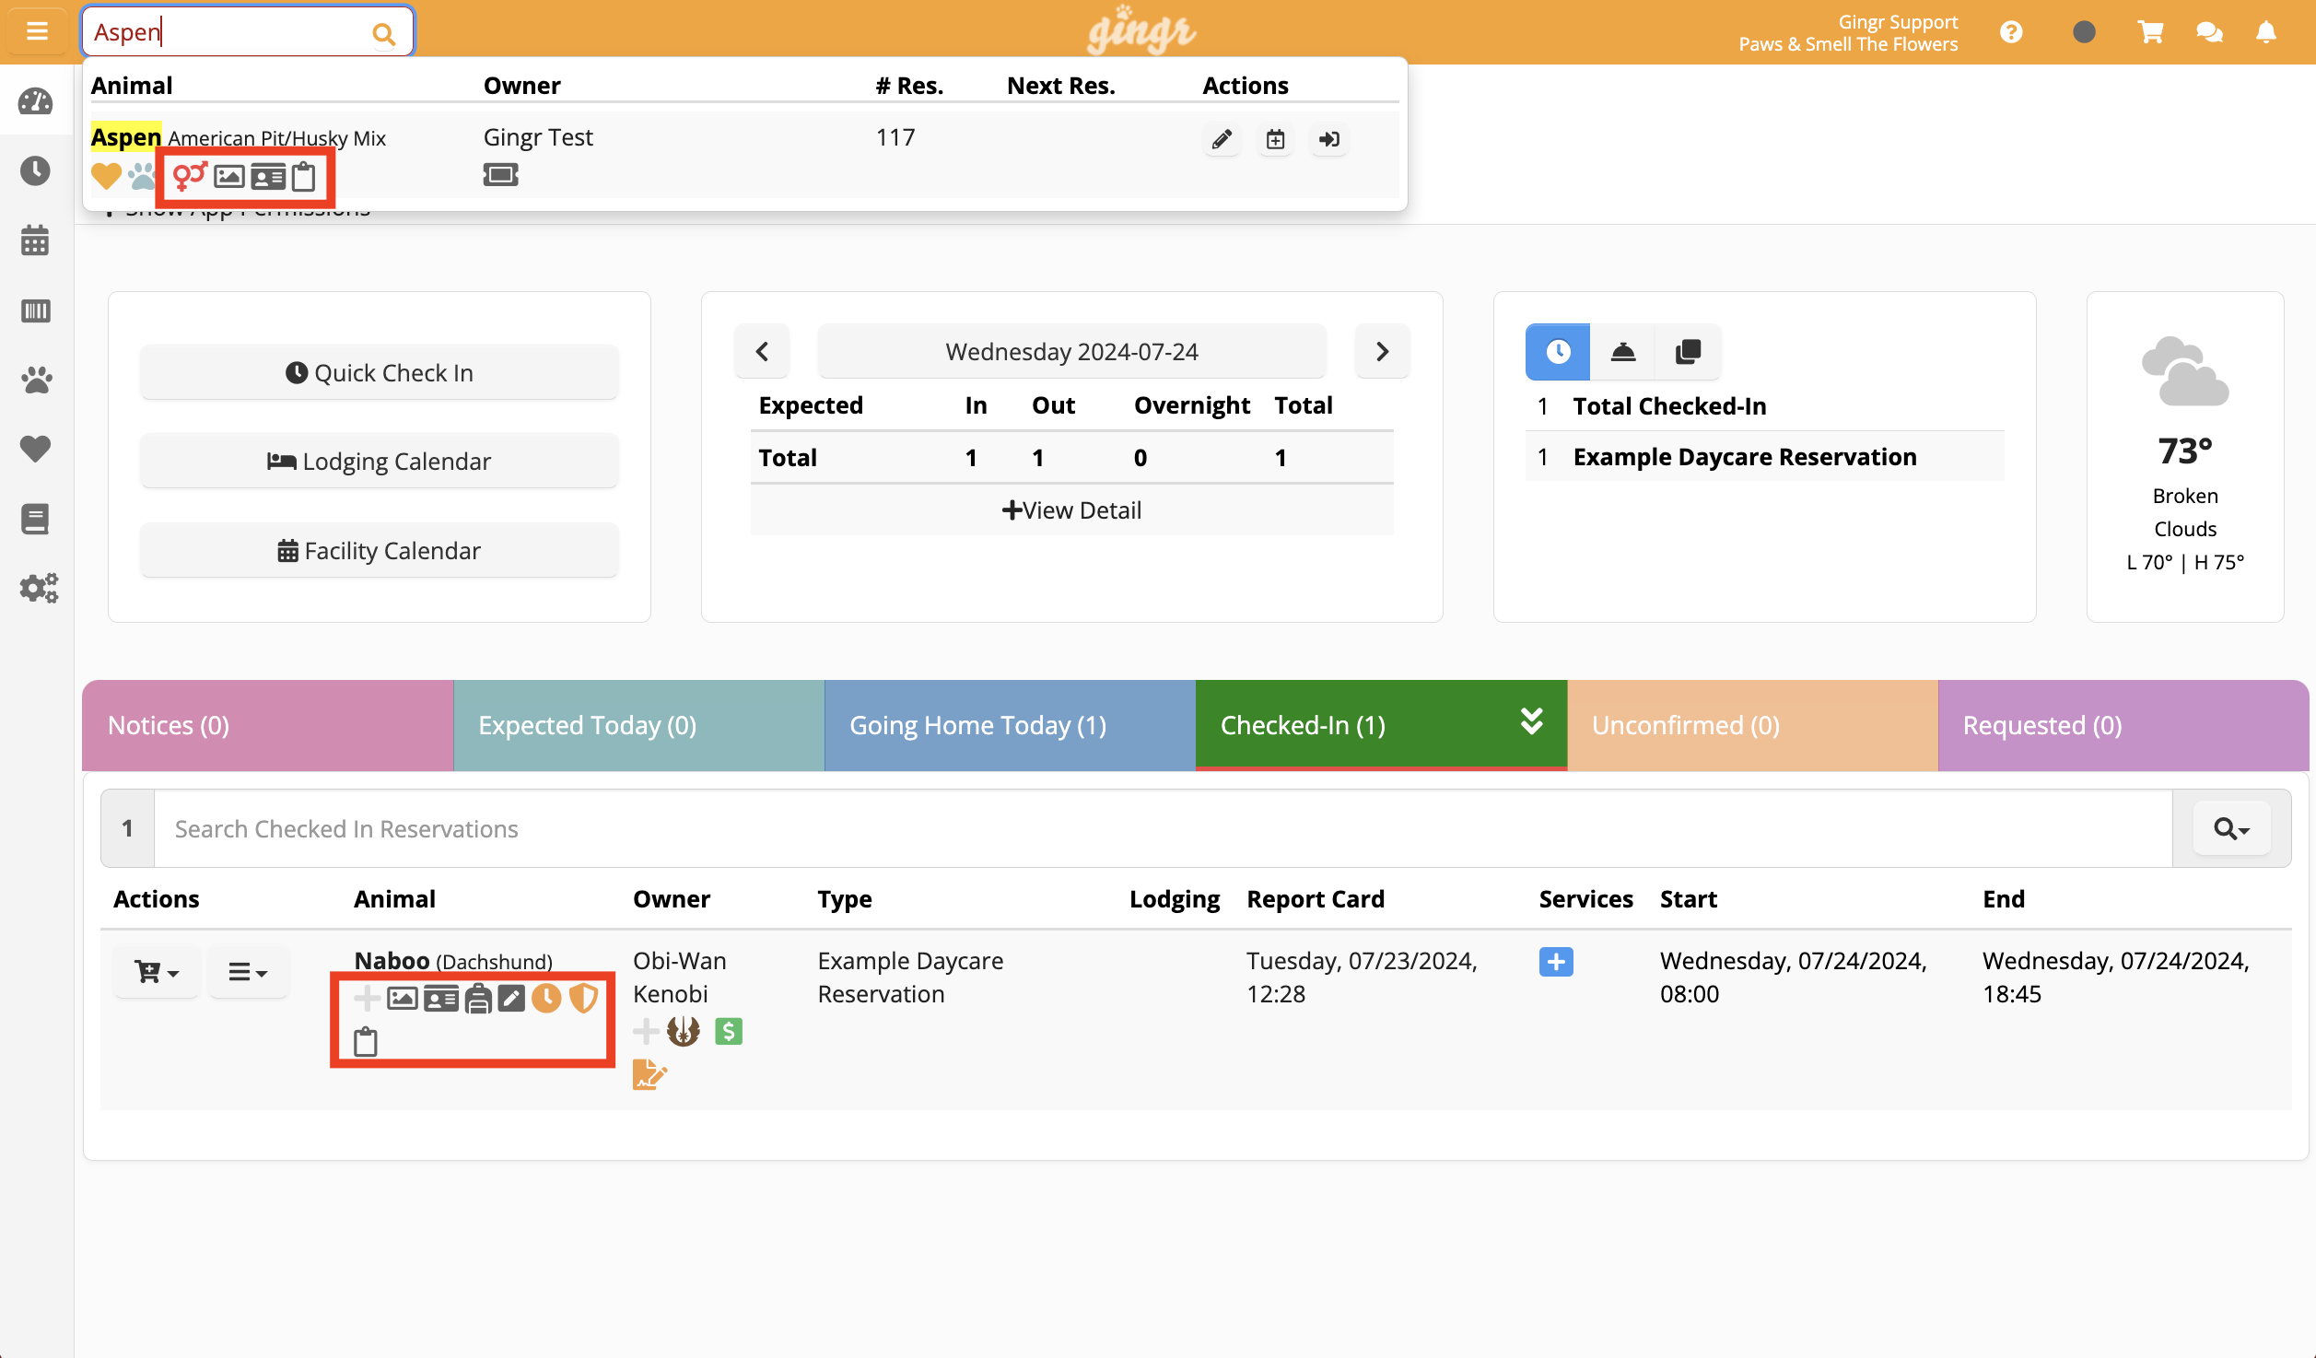The width and height of the screenshot is (2316, 1358).
Task: Click the check-in arrow action for Aspen
Action: pos(1328,139)
